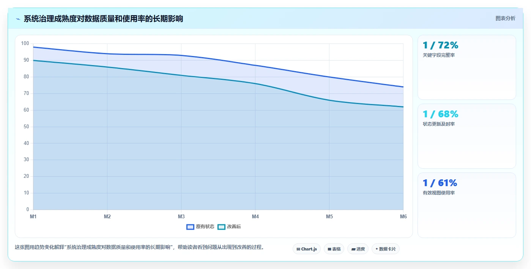This screenshot has height=269, width=531.
Task: Select the 表格 tag chip
Action: pos(334,249)
